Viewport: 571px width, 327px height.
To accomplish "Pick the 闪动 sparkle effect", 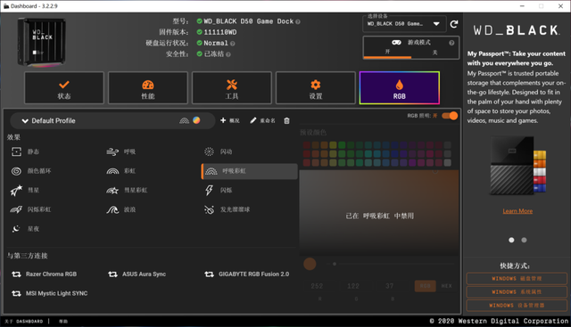I will coord(218,151).
